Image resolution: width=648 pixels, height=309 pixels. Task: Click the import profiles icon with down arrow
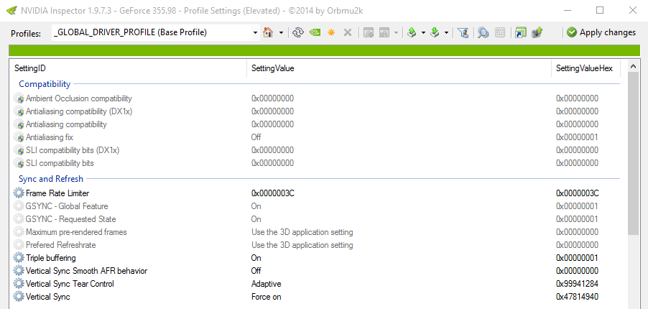click(x=435, y=32)
